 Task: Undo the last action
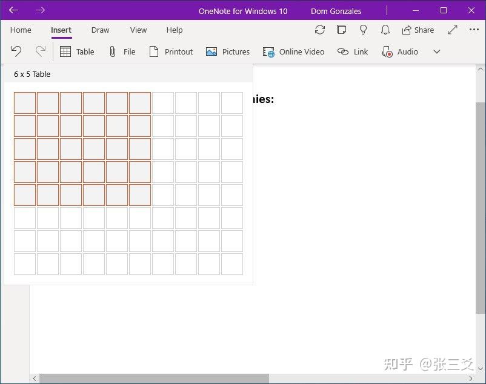16,51
